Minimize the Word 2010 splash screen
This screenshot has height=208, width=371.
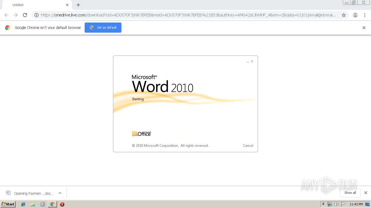tap(248, 62)
